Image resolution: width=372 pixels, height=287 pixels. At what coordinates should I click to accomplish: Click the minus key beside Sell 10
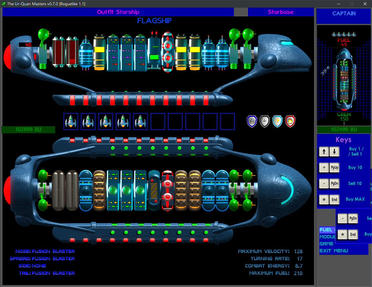[x=324, y=183]
